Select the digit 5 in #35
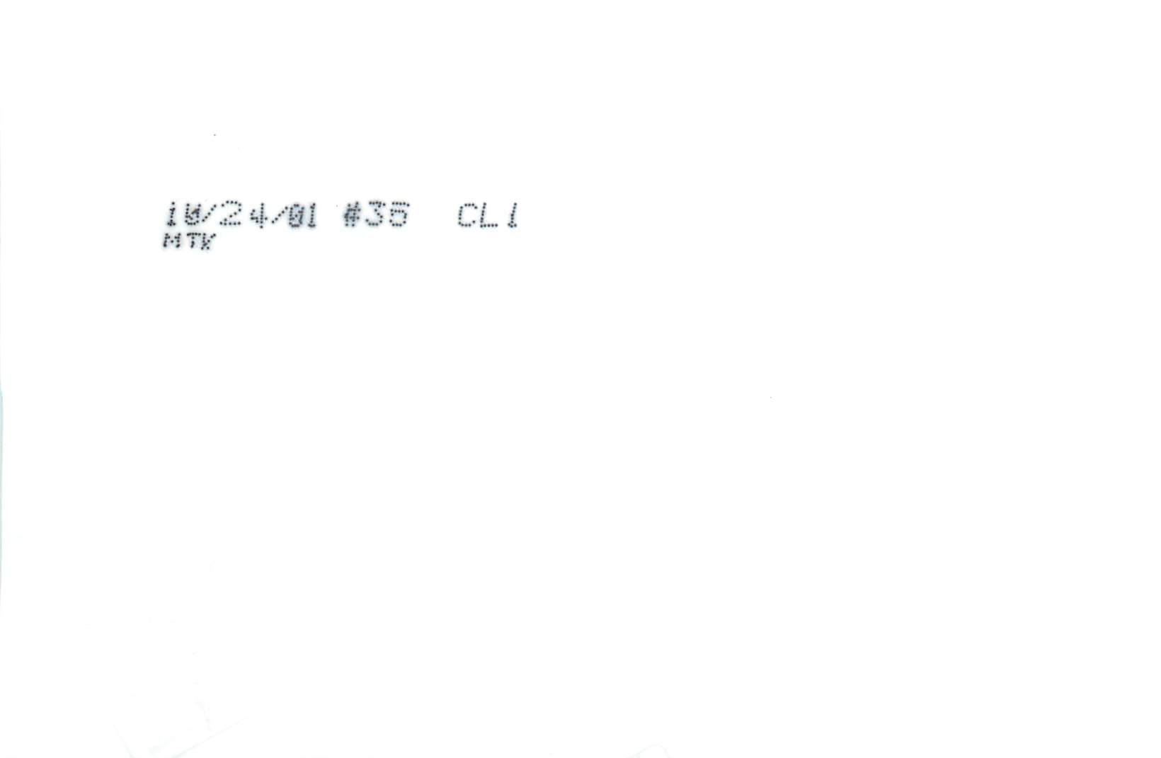 pyautogui.click(x=399, y=214)
